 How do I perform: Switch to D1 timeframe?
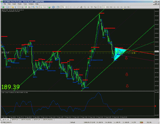pos(122,7)
